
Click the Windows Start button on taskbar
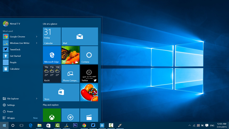point(4,125)
